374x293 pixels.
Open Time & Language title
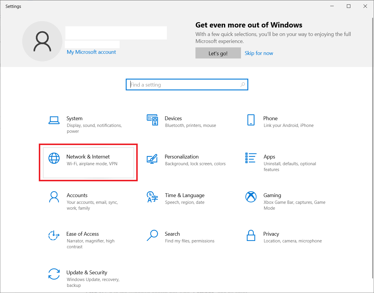pyautogui.click(x=185, y=195)
